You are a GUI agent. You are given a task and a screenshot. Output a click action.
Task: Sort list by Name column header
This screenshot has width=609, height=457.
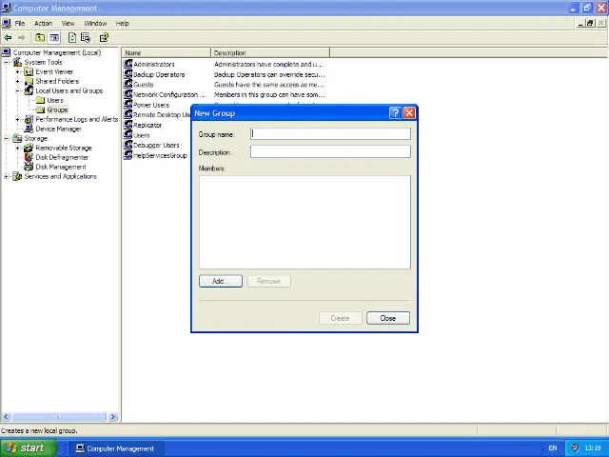click(166, 52)
